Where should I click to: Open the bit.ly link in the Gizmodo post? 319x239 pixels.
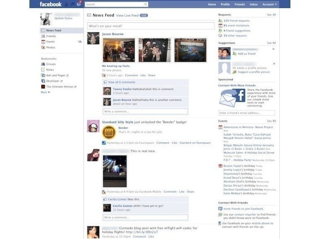coord(142,232)
